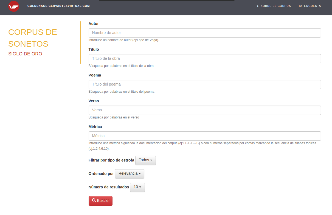Expand the Relevancia sort order dropdown
Screen dimensions: 332x215
coord(130,174)
